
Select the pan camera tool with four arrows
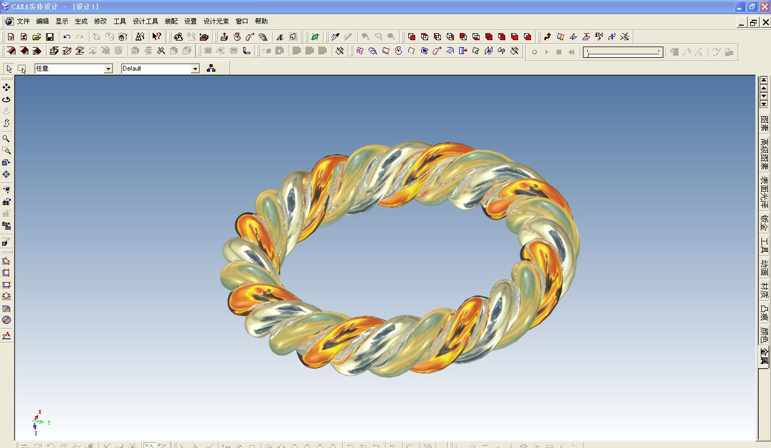pyautogui.click(x=6, y=87)
